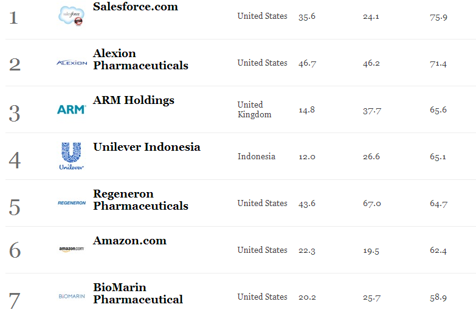This screenshot has height=310, width=476.
Task: Select the United Kingdom country cell
Action: tap(254, 109)
